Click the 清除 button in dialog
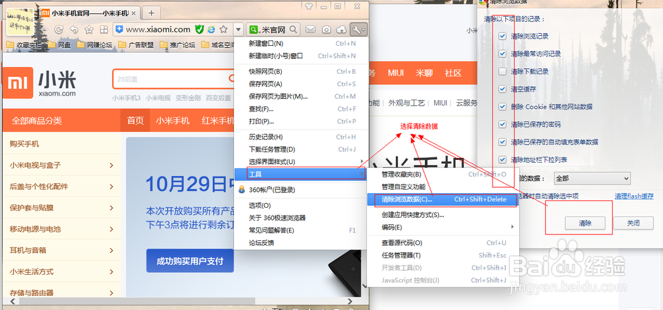Image resolution: width=663 pixels, height=310 pixels. coord(585,223)
